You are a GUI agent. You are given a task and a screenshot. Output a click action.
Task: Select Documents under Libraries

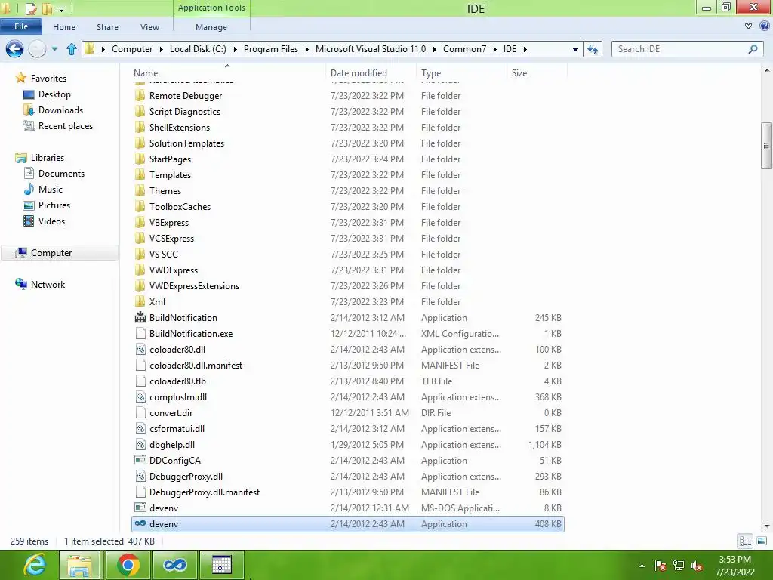click(x=61, y=173)
